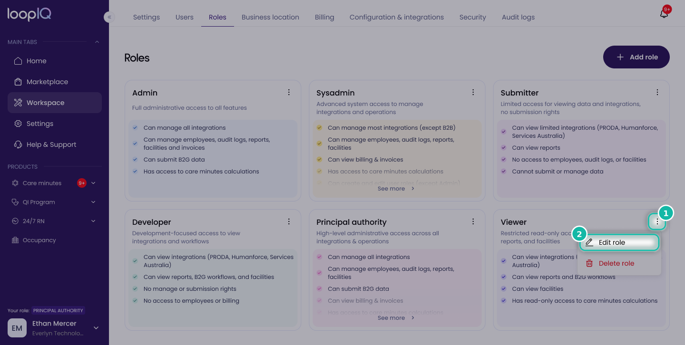Open the Ethan Mercer account dropdown
Screen dimensions: 685x345
click(x=96, y=328)
